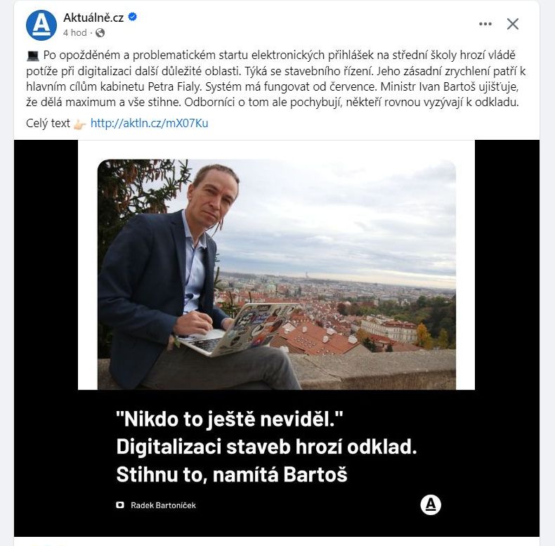The height and width of the screenshot is (546, 555).
Task: Click the globe public audience icon
Action: tap(100, 33)
